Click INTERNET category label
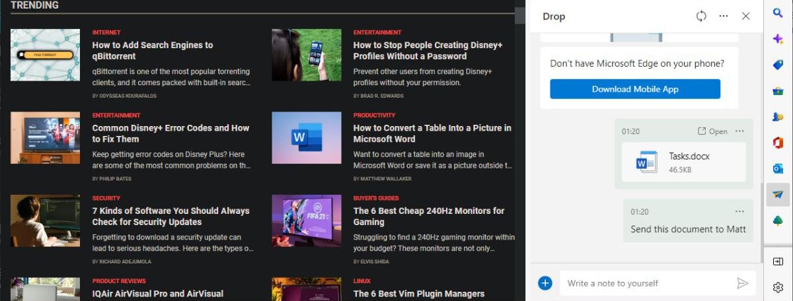The width and height of the screenshot is (793, 301). 106,32
